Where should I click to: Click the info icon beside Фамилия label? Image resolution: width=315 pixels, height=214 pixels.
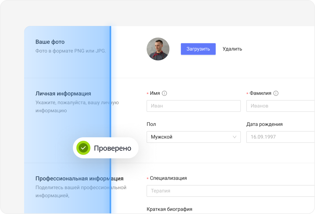point(276,93)
